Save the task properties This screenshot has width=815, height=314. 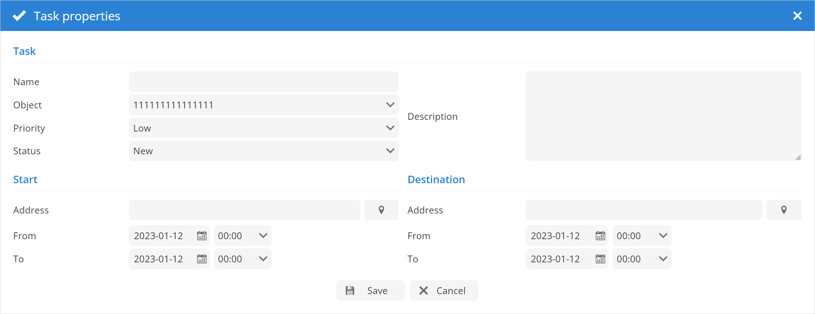click(x=370, y=290)
